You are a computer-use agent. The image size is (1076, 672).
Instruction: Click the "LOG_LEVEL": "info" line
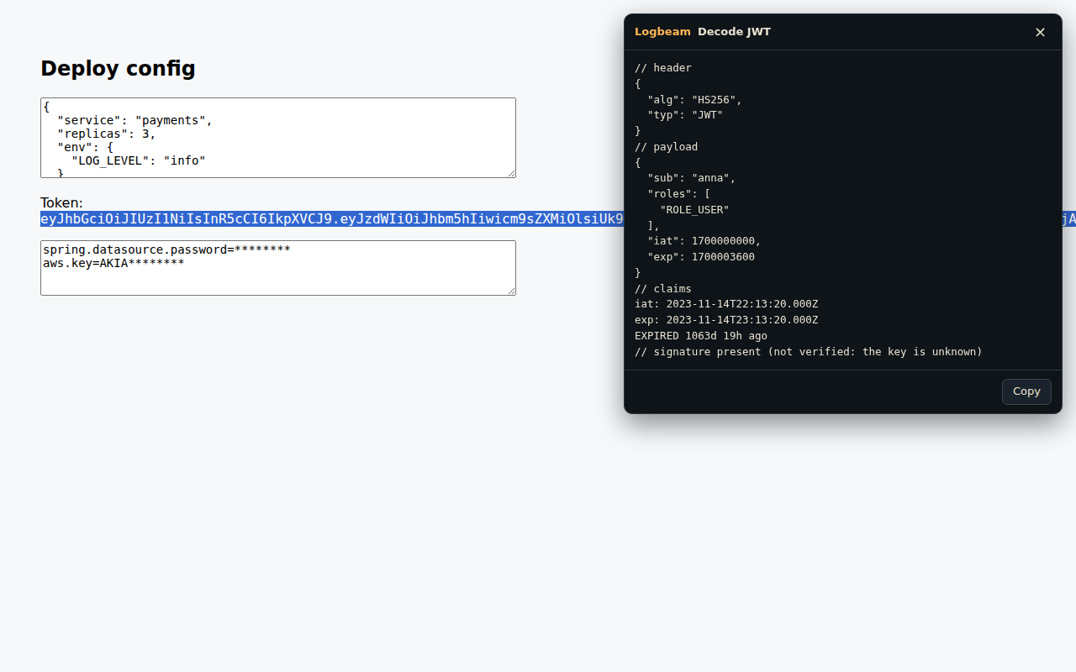coord(139,160)
